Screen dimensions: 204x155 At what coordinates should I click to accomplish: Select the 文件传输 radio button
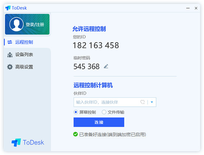point(104,112)
